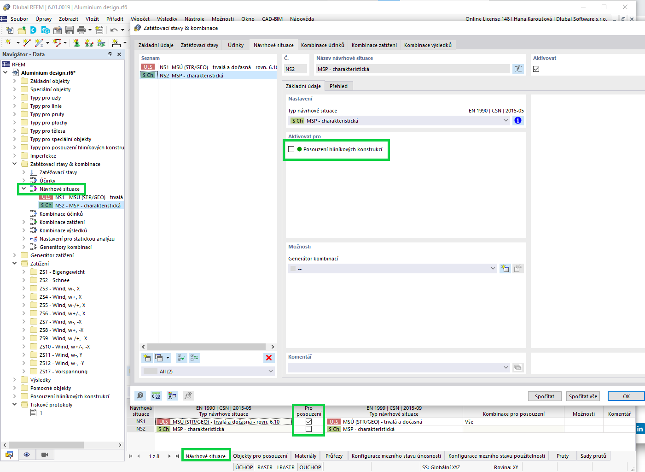
Task: Click the New model icon in toolbar
Action: point(10,30)
